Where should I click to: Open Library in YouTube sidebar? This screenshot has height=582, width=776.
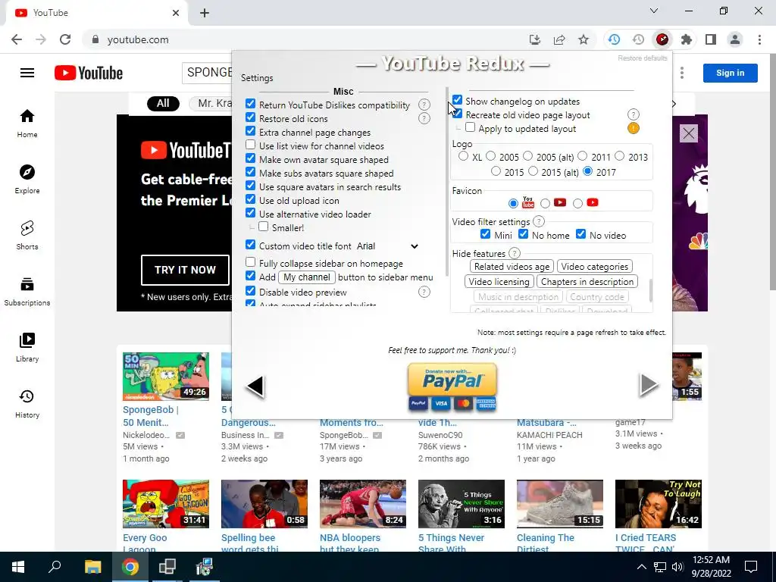tap(27, 347)
